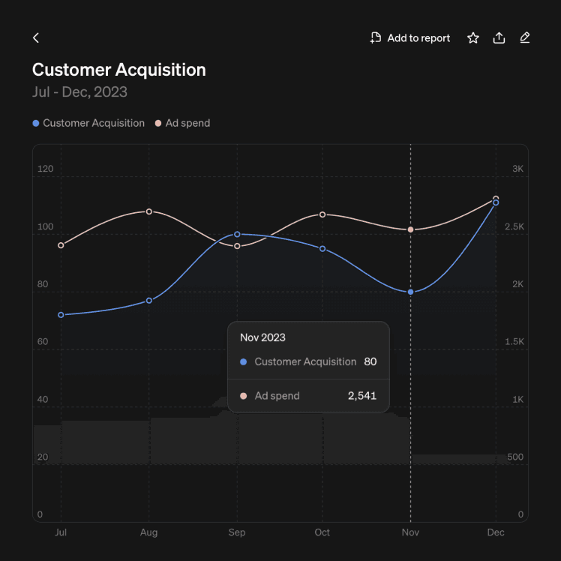Click the Ad spend row in the tooltip
Viewport: 561px width, 561px height.
click(308, 396)
